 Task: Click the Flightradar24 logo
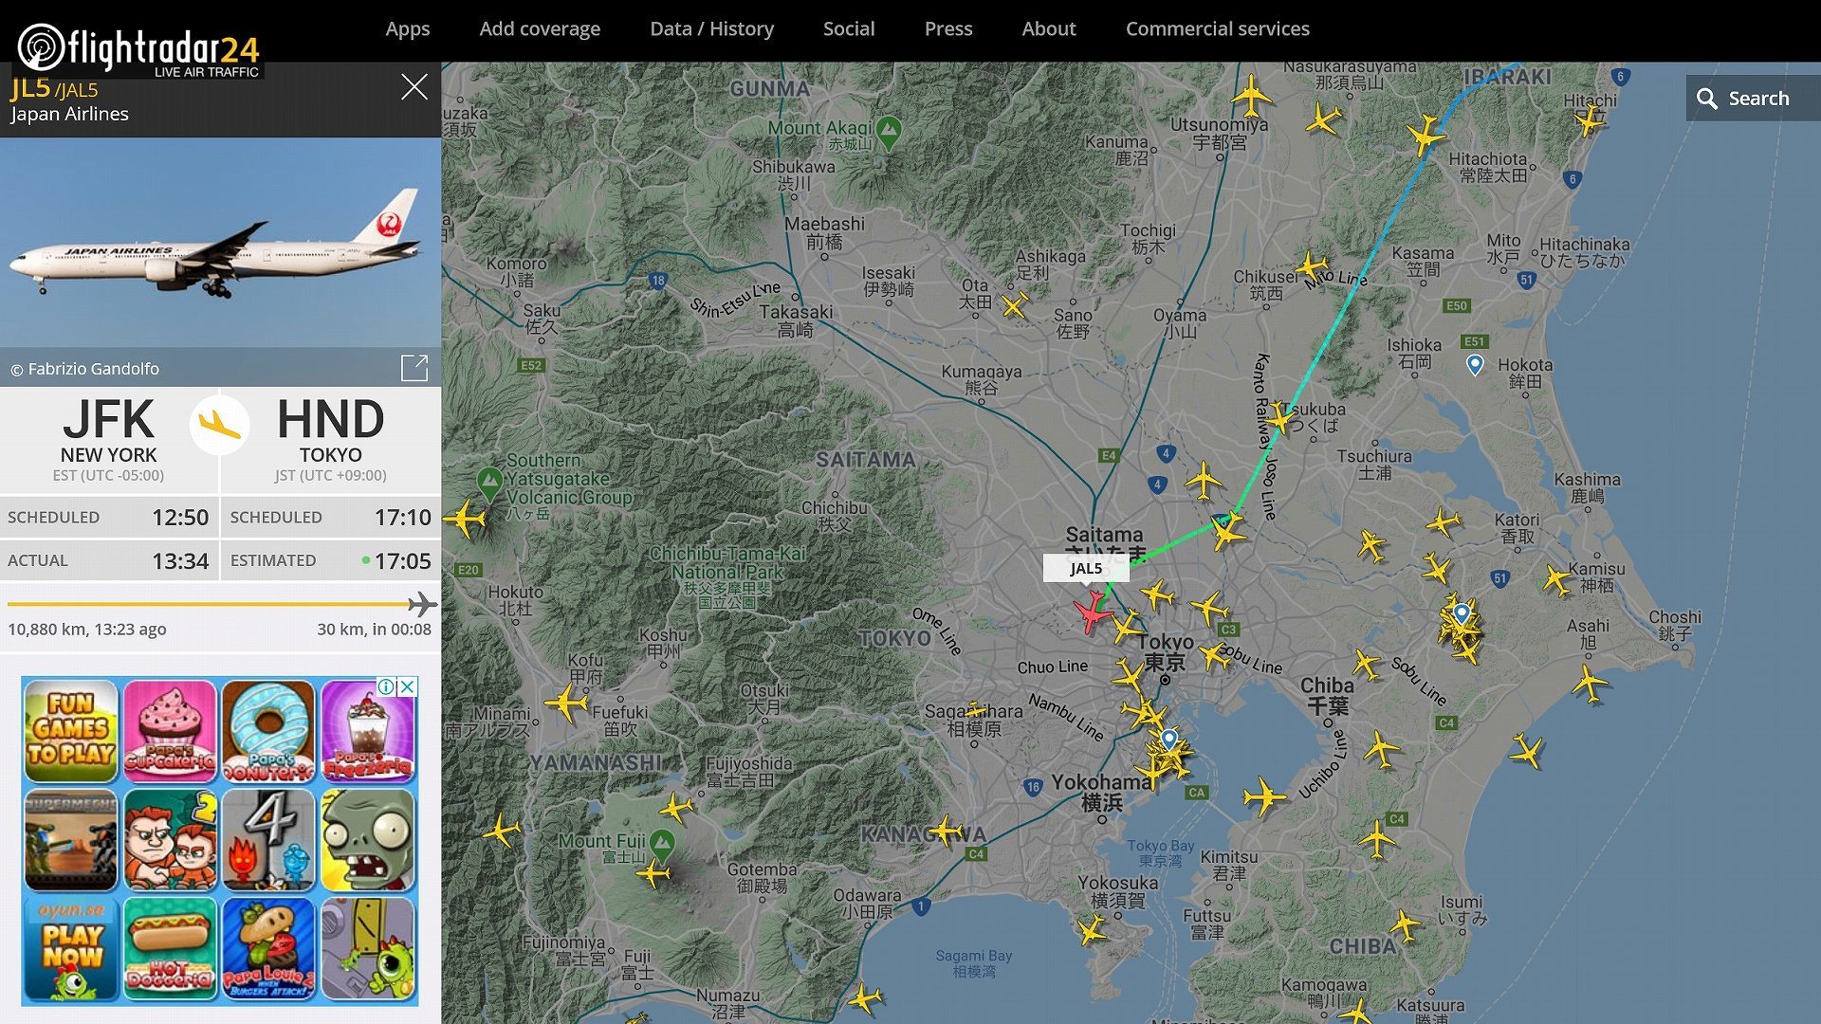[138, 47]
